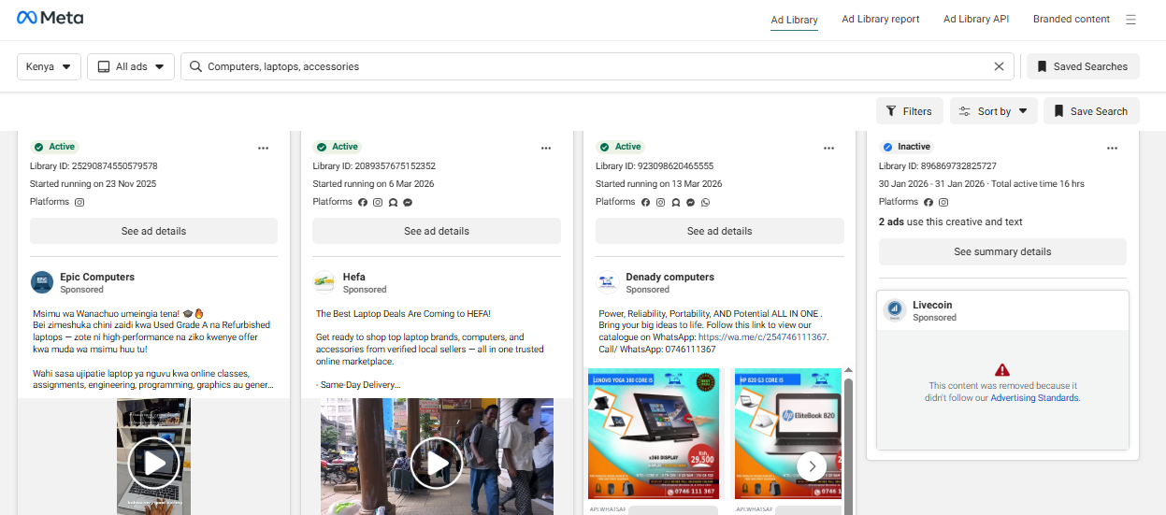
Task: Open the Branded content tab
Action: [1072, 19]
